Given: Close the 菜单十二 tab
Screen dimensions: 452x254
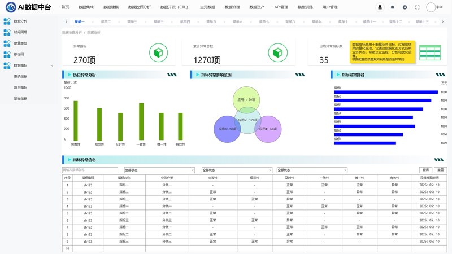Looking at the screenshot, I should [409, 22].
